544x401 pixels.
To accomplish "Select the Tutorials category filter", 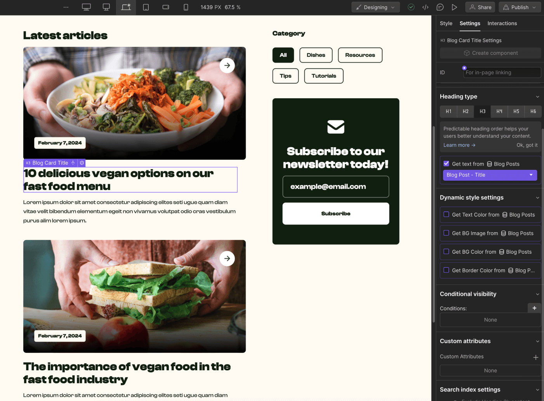I will 324,76.
